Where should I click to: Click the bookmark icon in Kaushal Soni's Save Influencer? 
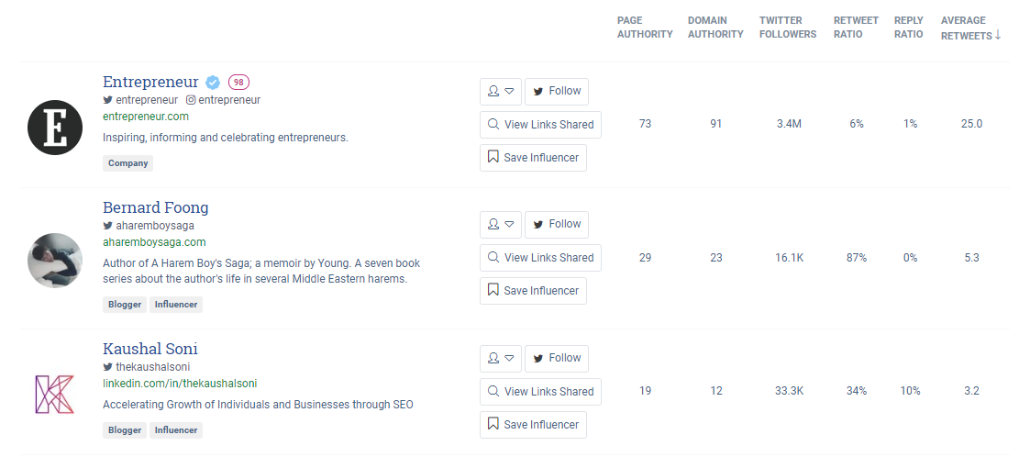(x=493, y=424)
